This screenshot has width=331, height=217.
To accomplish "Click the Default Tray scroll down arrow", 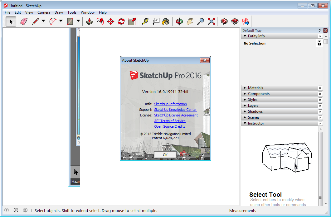I will 326,204.
